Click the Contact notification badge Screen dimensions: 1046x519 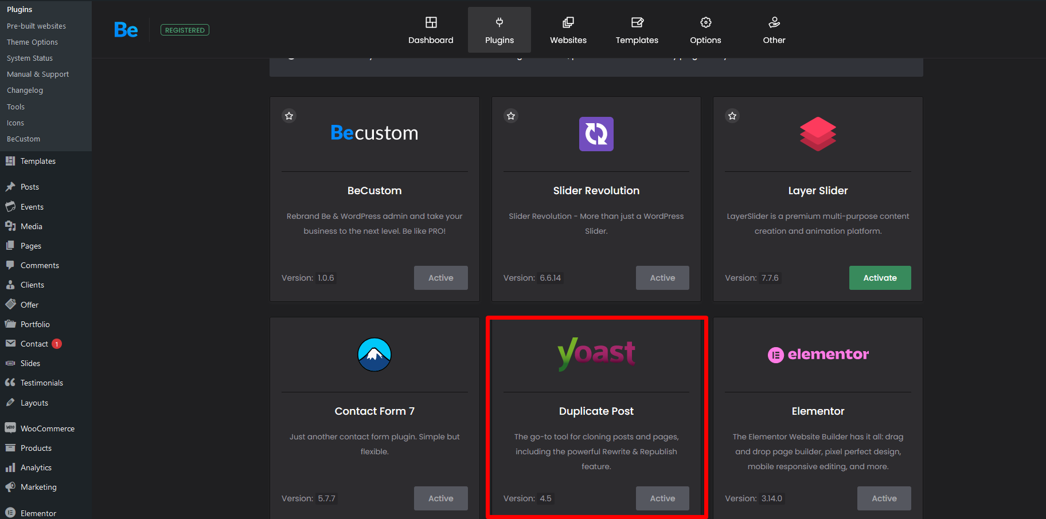click(x=57, y=344)
